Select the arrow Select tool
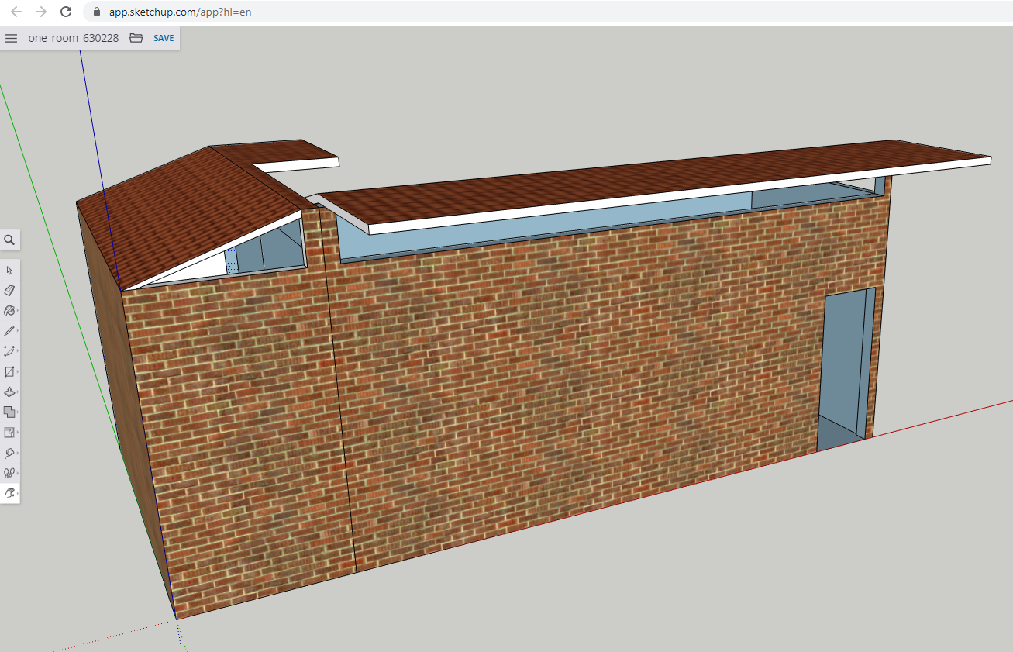1013x652 pixels. 9,271
